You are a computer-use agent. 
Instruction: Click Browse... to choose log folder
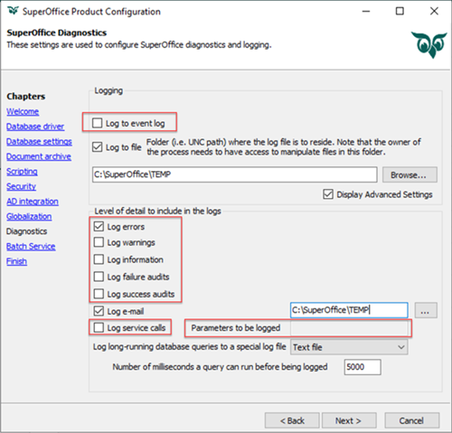410,174
